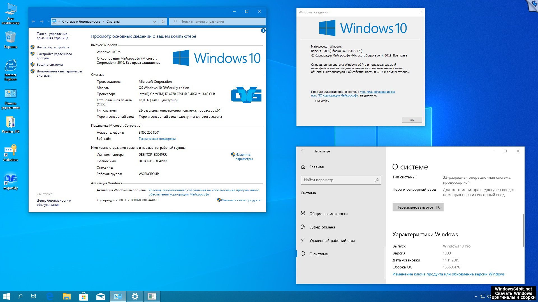Go back in the Settings window
This screenshot has height=302, width=538.
pyautogui.click(x=303, y=151)
